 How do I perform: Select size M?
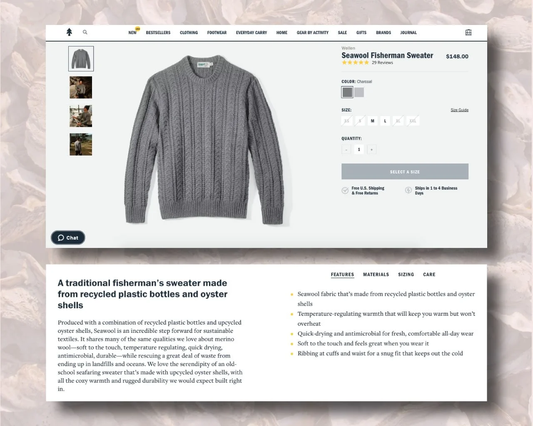(372, 121)
